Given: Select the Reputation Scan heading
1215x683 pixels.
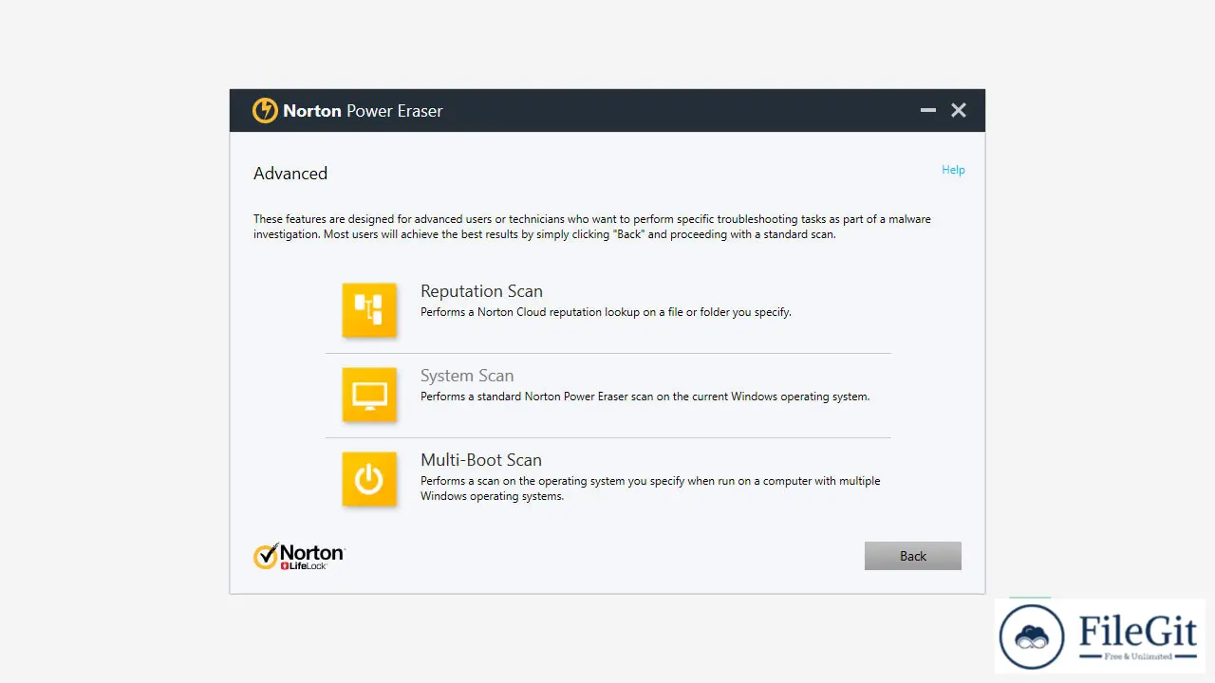Looking at the screenshot, I should [x=481, y=291].
